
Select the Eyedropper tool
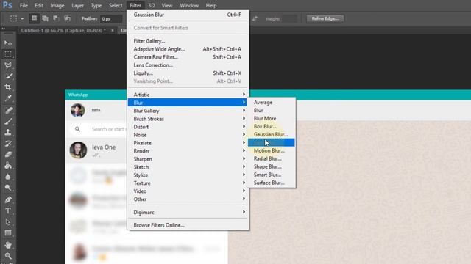pos(8,98)
